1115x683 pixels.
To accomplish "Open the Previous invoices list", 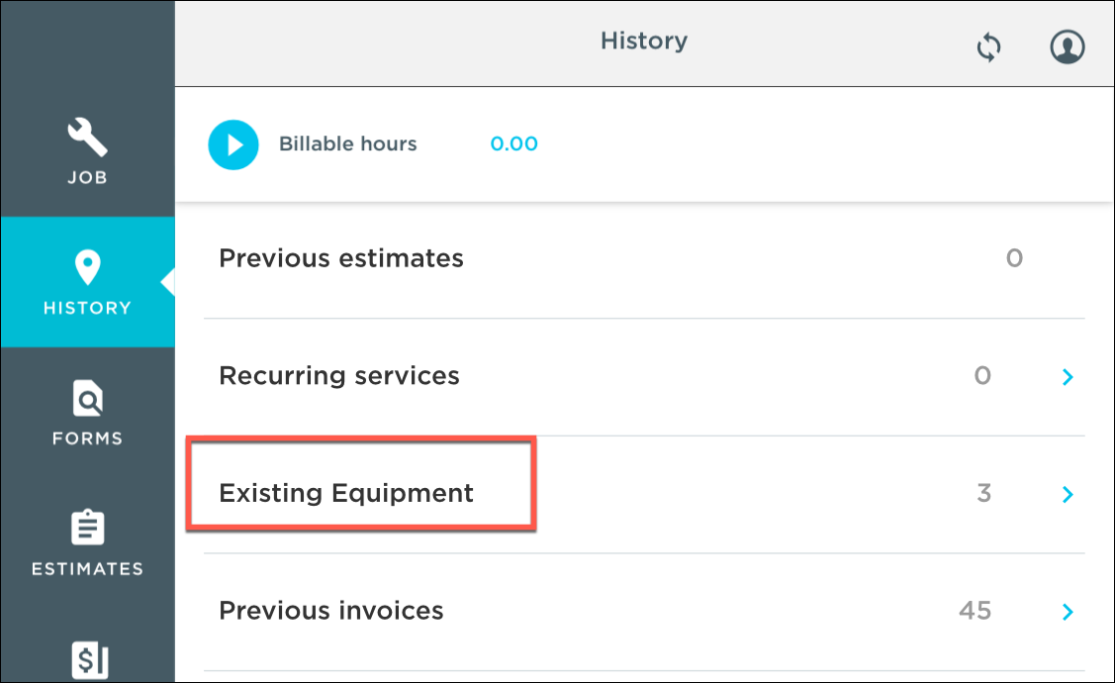I will click(x=644, y=612).
